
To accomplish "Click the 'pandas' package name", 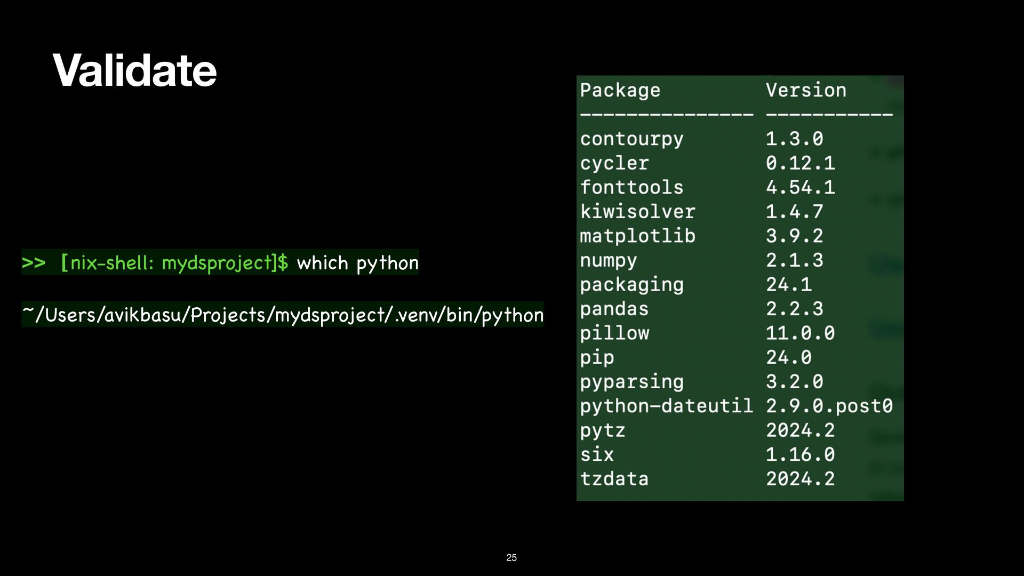I will coord(614,309).
